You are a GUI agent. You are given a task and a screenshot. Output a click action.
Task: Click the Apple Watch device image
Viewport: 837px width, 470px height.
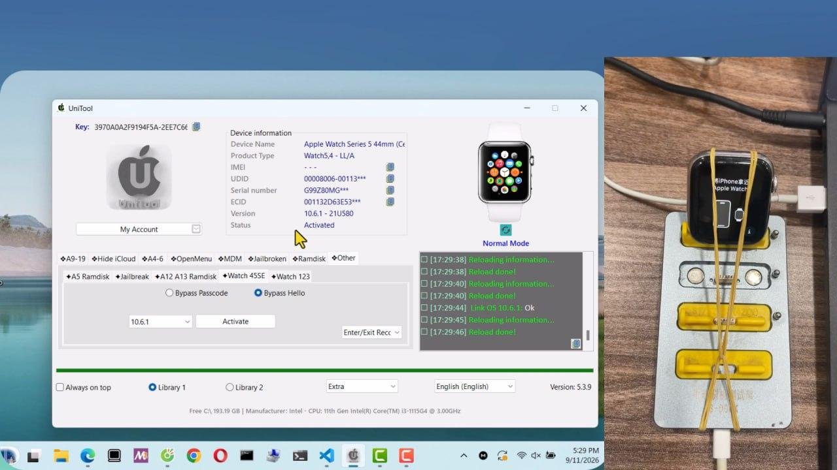point(505,172)
